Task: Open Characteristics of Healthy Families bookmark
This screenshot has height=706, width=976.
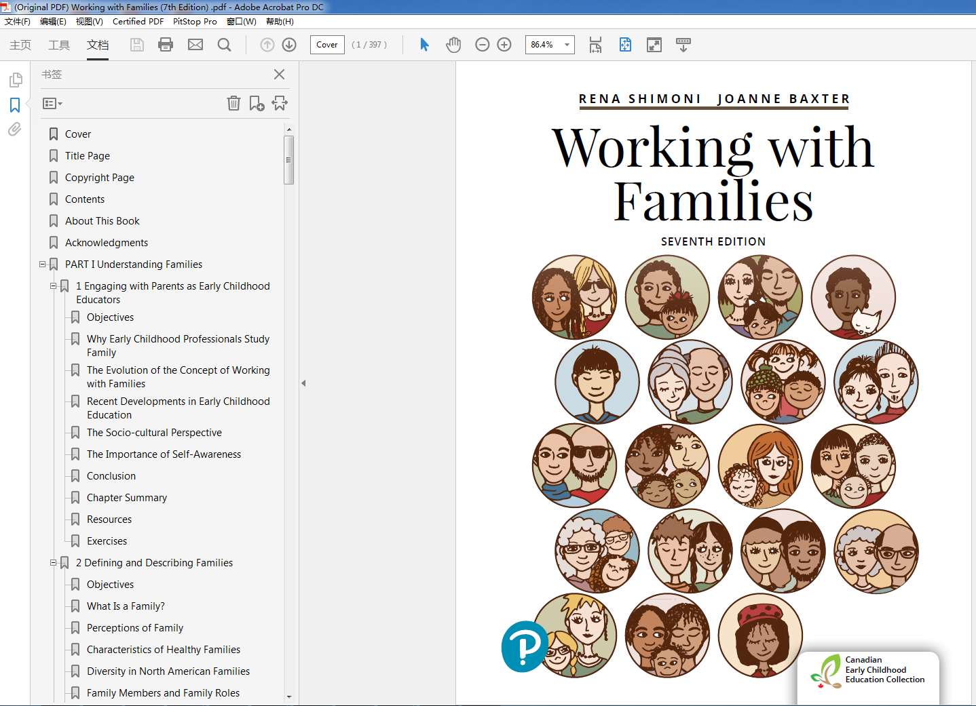Action: click(x=164, y=650)
